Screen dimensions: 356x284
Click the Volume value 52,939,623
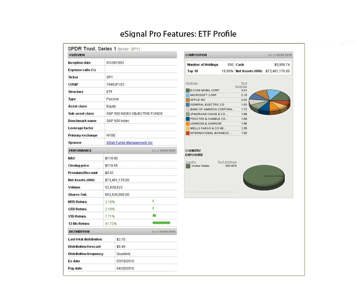click(114, 188)
